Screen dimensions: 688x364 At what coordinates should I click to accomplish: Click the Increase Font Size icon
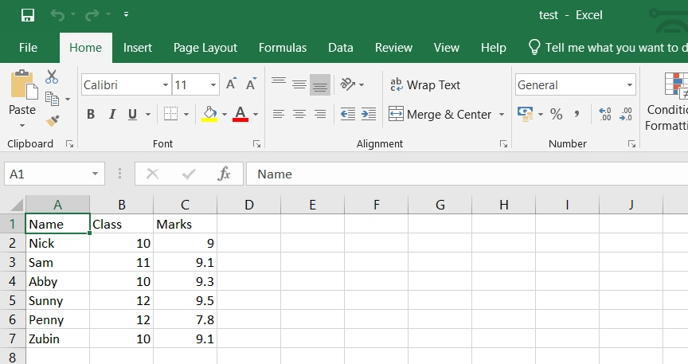point(231,84)
